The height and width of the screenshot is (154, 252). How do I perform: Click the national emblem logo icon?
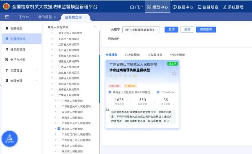[6, 7]
